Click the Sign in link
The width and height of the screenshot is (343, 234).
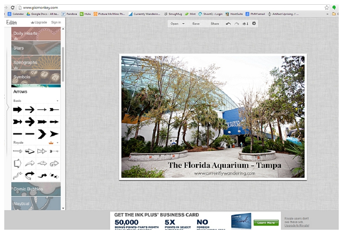56,22
